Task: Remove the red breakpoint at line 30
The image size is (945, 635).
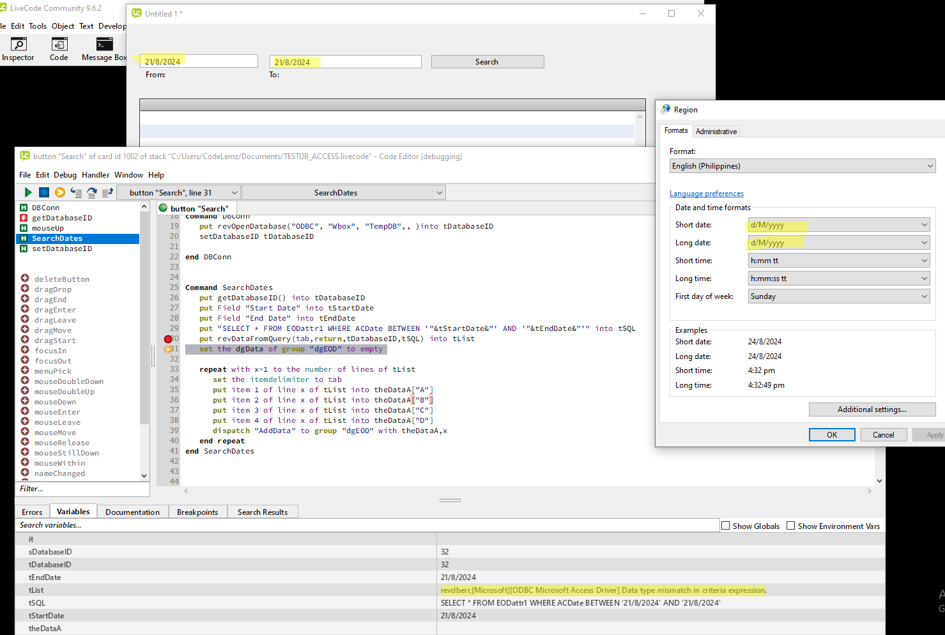Action: coord(168,339)
